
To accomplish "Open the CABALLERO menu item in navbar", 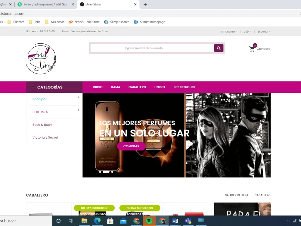I will pos(137,87).
